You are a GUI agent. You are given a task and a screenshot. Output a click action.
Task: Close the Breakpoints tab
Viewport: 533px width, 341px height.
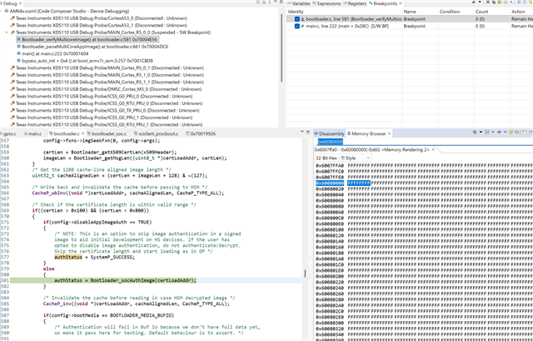(x=401, y=3)
